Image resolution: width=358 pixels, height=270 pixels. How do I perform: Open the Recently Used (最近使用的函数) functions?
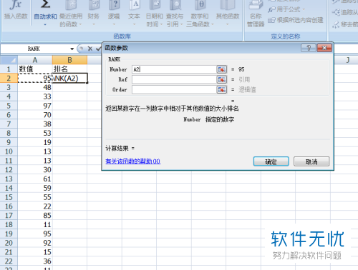pos(71,13)
